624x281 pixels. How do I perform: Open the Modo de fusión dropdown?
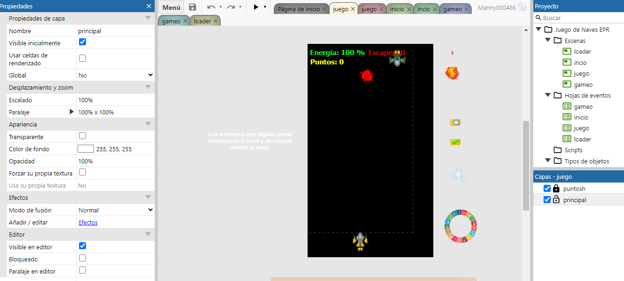click(115, 210)
